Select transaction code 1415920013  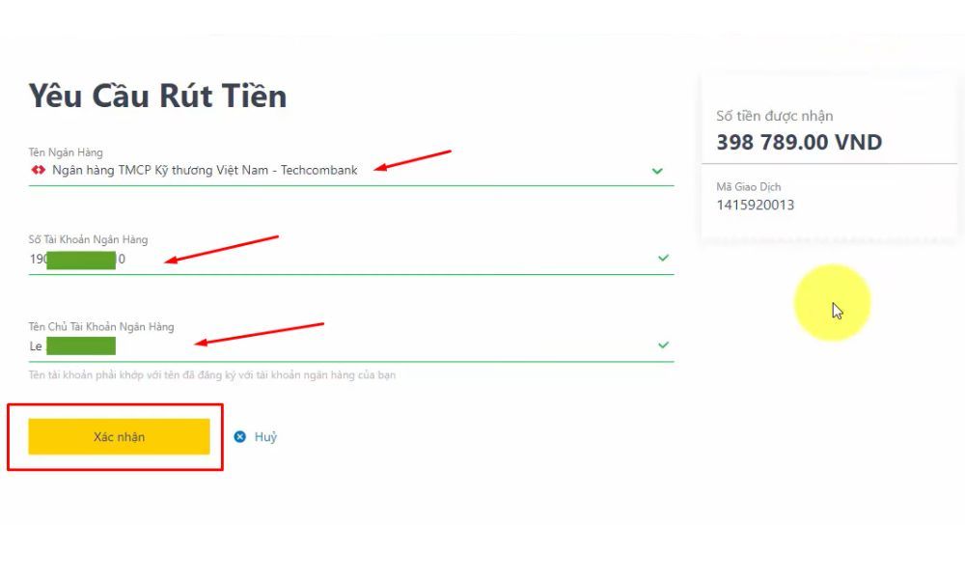[756, 205]
